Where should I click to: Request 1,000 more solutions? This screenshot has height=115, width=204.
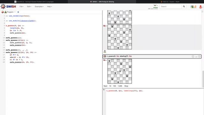[x=120, y=86]
